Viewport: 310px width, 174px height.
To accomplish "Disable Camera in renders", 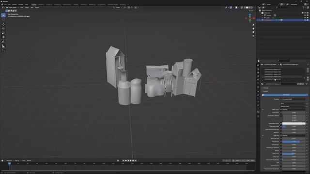I will 308,15.
